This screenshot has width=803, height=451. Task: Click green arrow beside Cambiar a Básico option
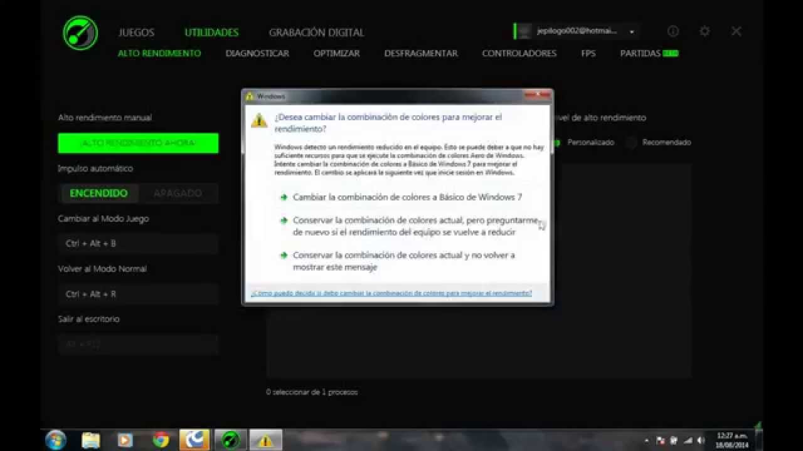tap(284, 197)
